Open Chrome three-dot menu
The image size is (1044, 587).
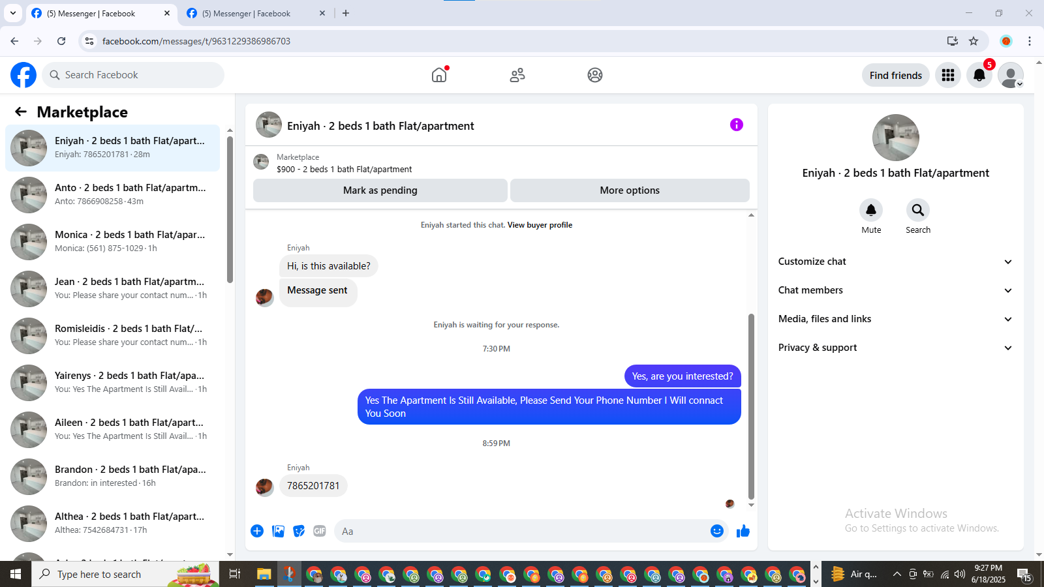[x=1030, y=41]
